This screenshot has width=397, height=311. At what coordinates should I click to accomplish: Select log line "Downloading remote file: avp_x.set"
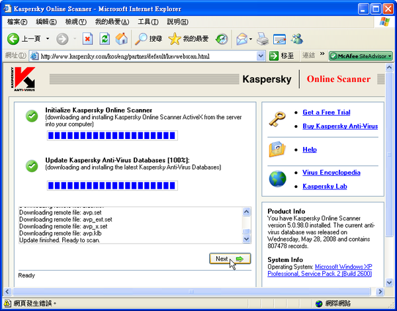click(x=64, y=226)
